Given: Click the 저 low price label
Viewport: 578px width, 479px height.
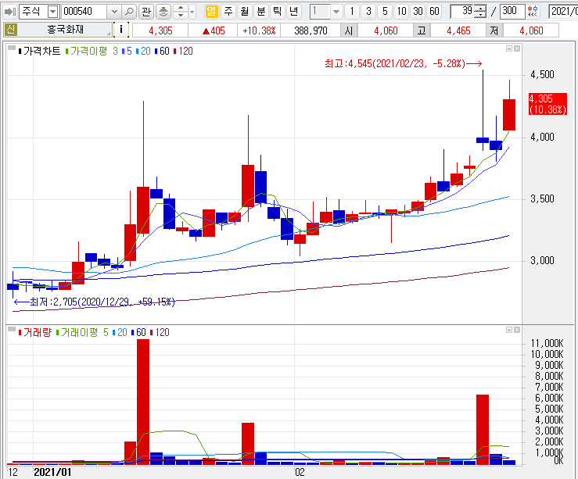Looking at the screenshot, I should pos(494,30).
